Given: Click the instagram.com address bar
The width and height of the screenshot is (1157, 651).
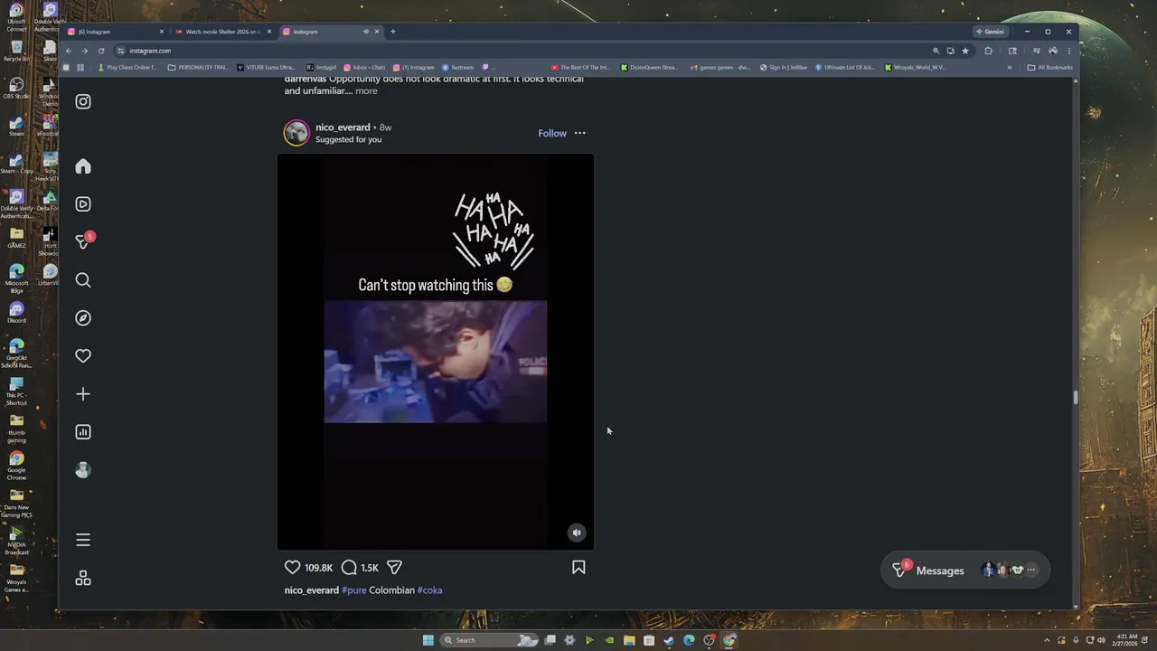Looking at the screenshot, I should (524, 51).
